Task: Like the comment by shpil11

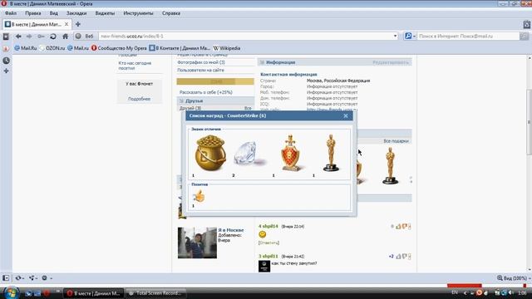Action: [x=399, y=257]
